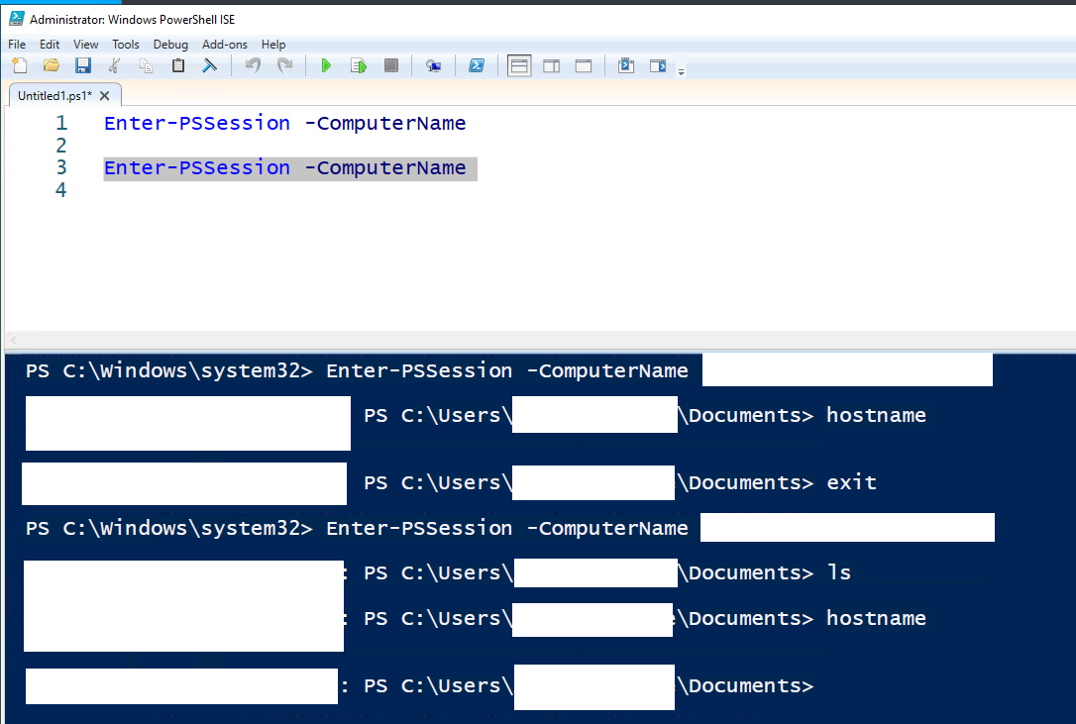Click the 'exit' command in console
The height and width of the screenshot is (724, 1076).
pos(852,482)
